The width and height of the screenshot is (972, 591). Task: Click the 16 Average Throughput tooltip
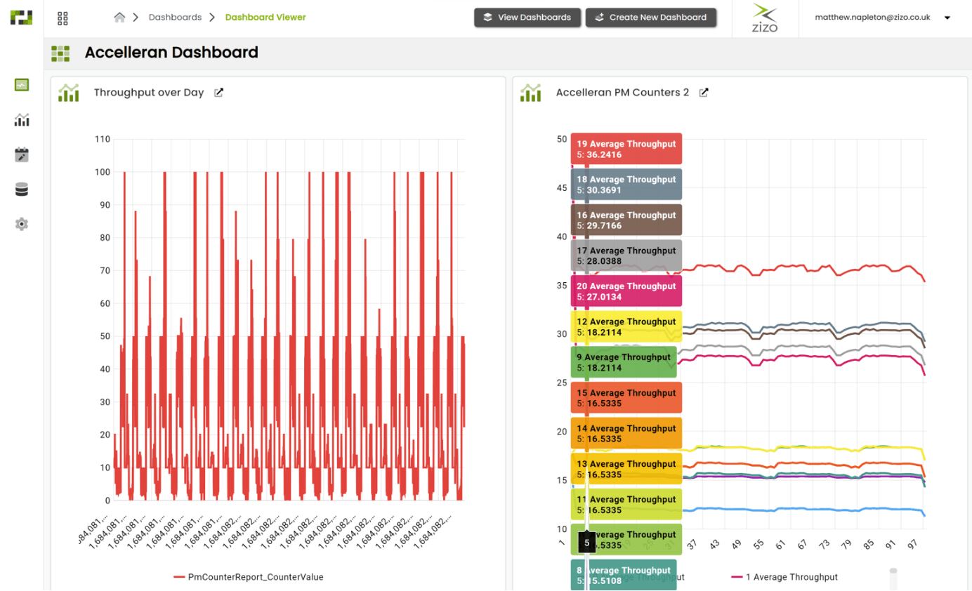point(626,220)
